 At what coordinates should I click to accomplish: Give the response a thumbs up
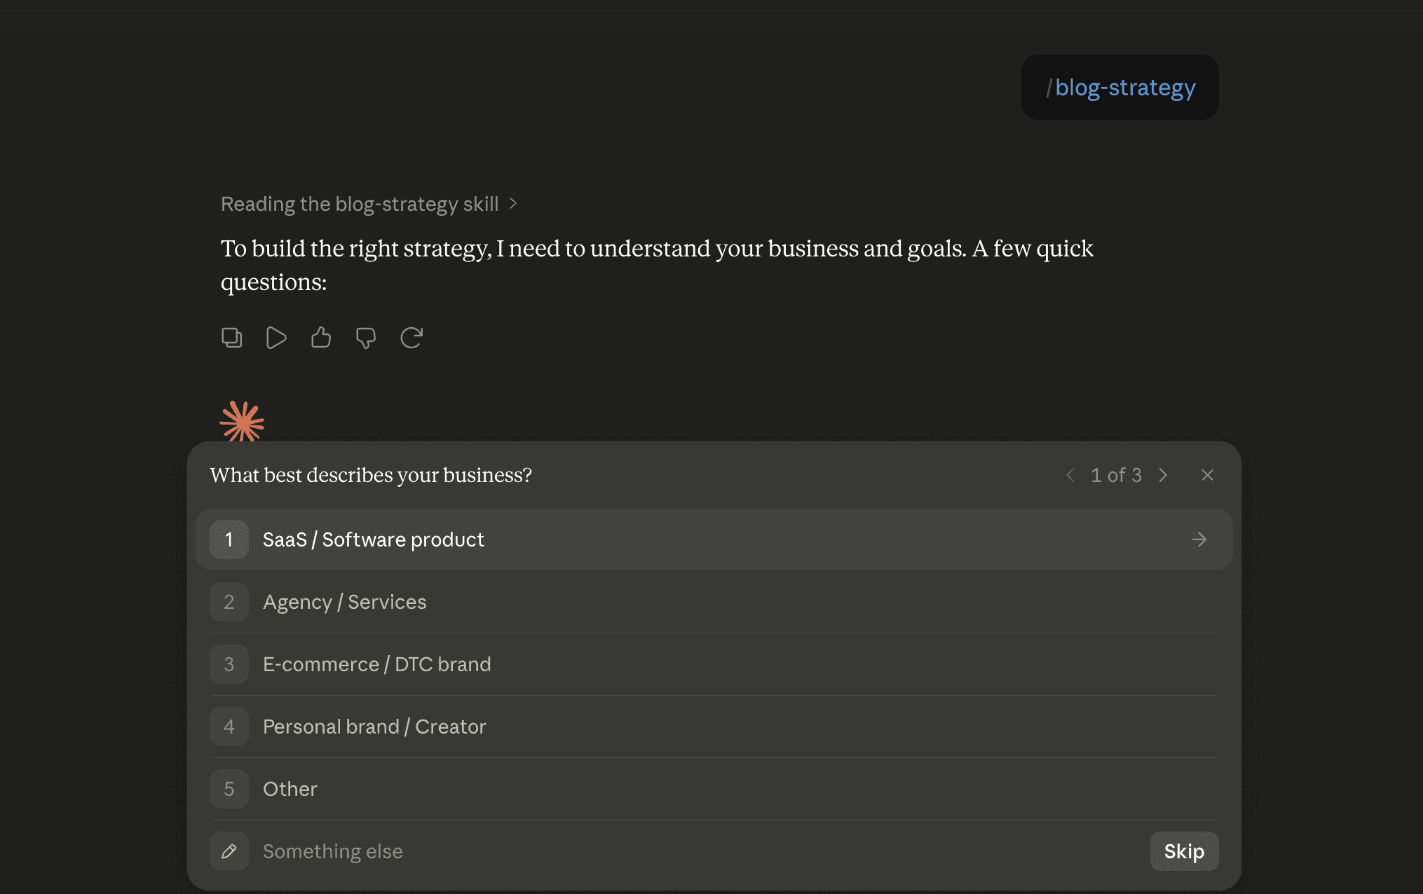click(321, 338)
